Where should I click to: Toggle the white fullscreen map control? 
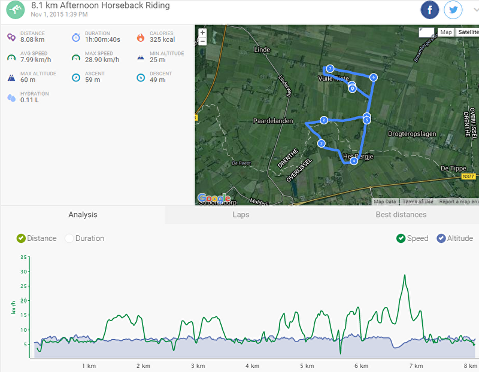(x=426, y=32)
